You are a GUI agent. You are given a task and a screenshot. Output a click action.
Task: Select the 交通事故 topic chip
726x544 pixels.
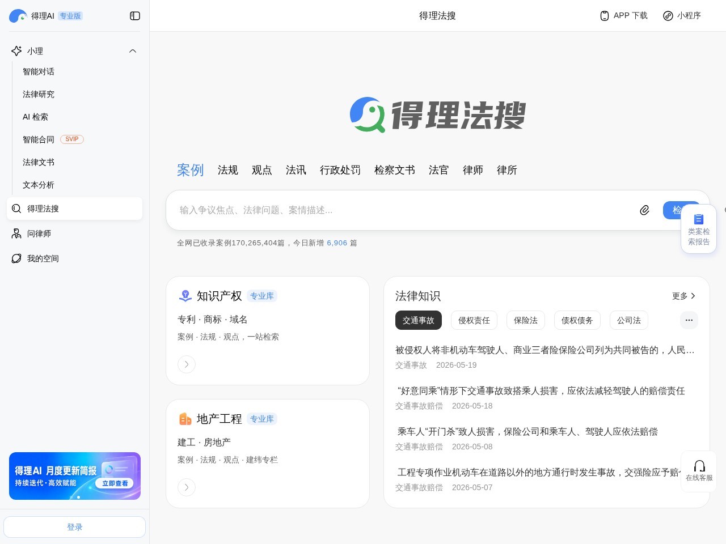click(x=419, y=320)
